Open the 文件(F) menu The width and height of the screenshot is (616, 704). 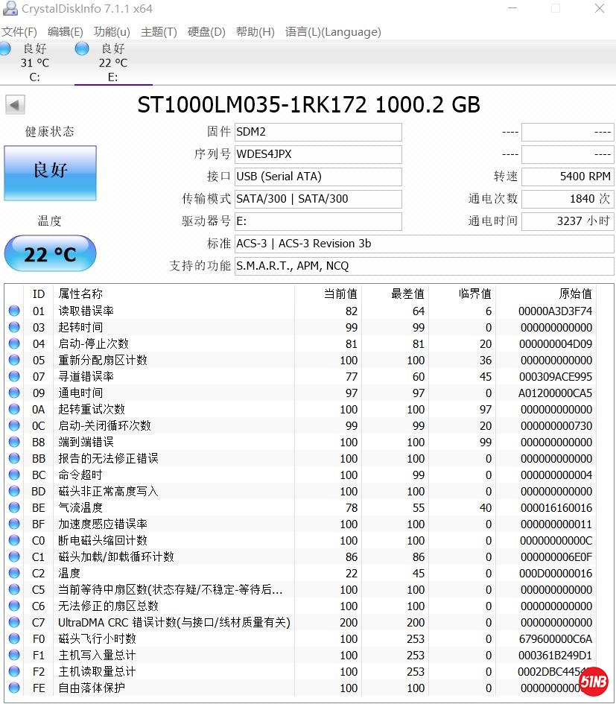click(21, 32)
